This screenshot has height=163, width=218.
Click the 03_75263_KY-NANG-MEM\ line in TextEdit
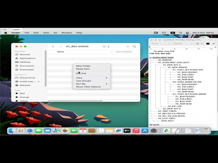coord(189,94)
